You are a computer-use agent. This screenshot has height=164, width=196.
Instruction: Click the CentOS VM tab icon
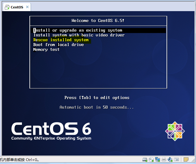(7, 7)
